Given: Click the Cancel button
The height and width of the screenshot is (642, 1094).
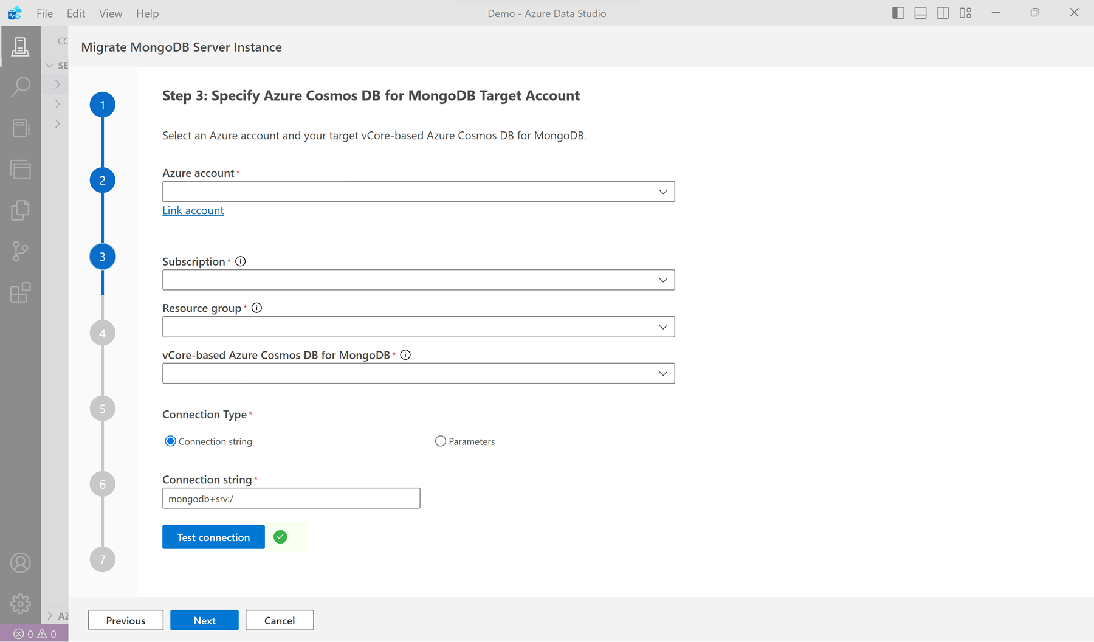Looking at the screenshot, I should tap(280, 620).
